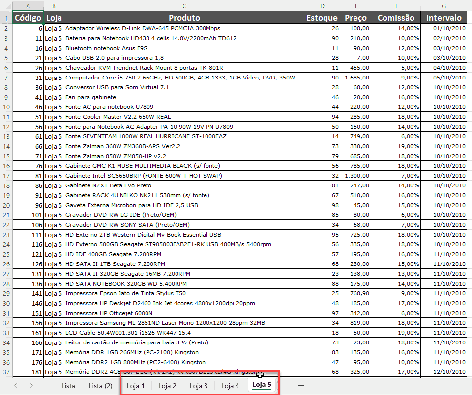Switch to the Loja 1 sheet
This screenshot has width=472, height=395.
pyautogui.click(x=136, y=386)
